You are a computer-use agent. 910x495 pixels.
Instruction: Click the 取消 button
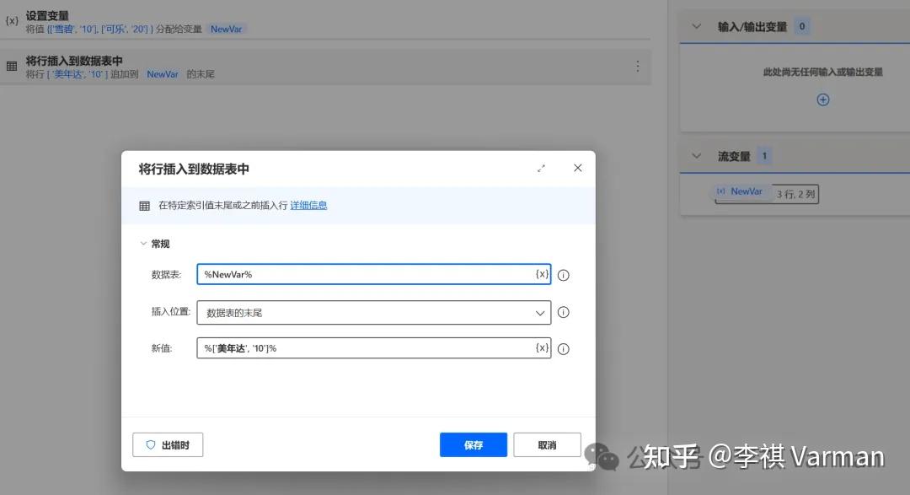(546, 444)
